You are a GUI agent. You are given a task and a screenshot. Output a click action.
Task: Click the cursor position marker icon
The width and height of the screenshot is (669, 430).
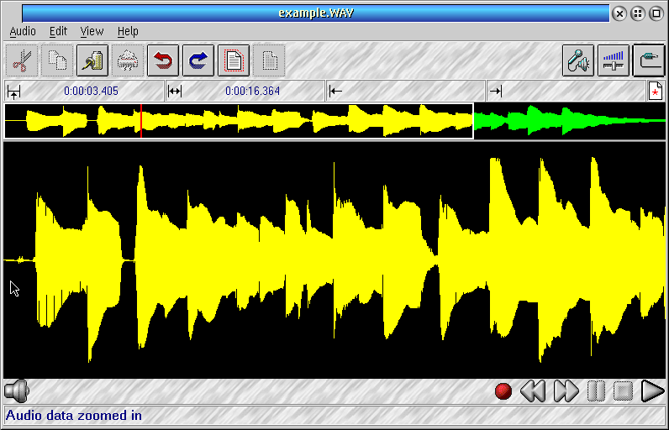tap(13, 92)
